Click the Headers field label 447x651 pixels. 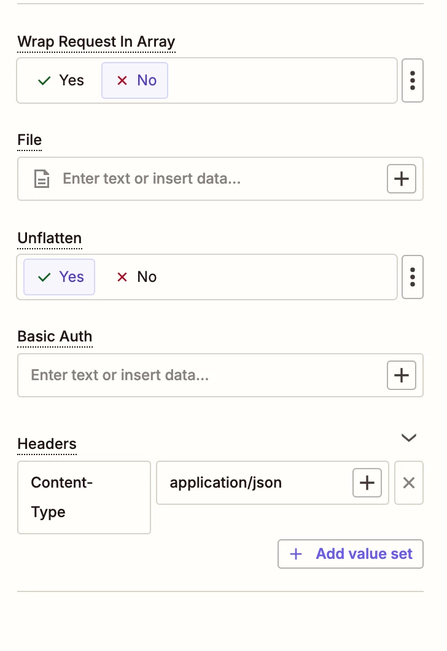pos(47,444)
